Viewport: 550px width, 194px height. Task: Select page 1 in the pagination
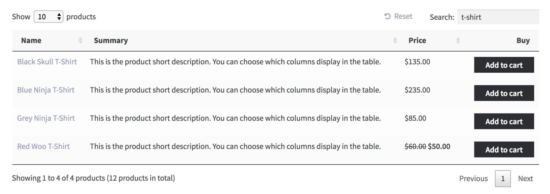click(x=503, y=178)
